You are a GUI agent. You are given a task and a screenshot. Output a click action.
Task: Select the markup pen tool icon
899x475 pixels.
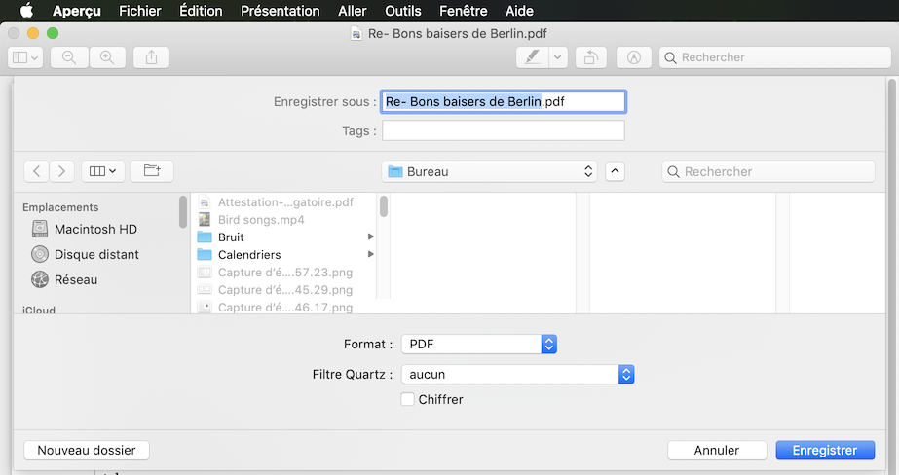click(x=531, y=57)
